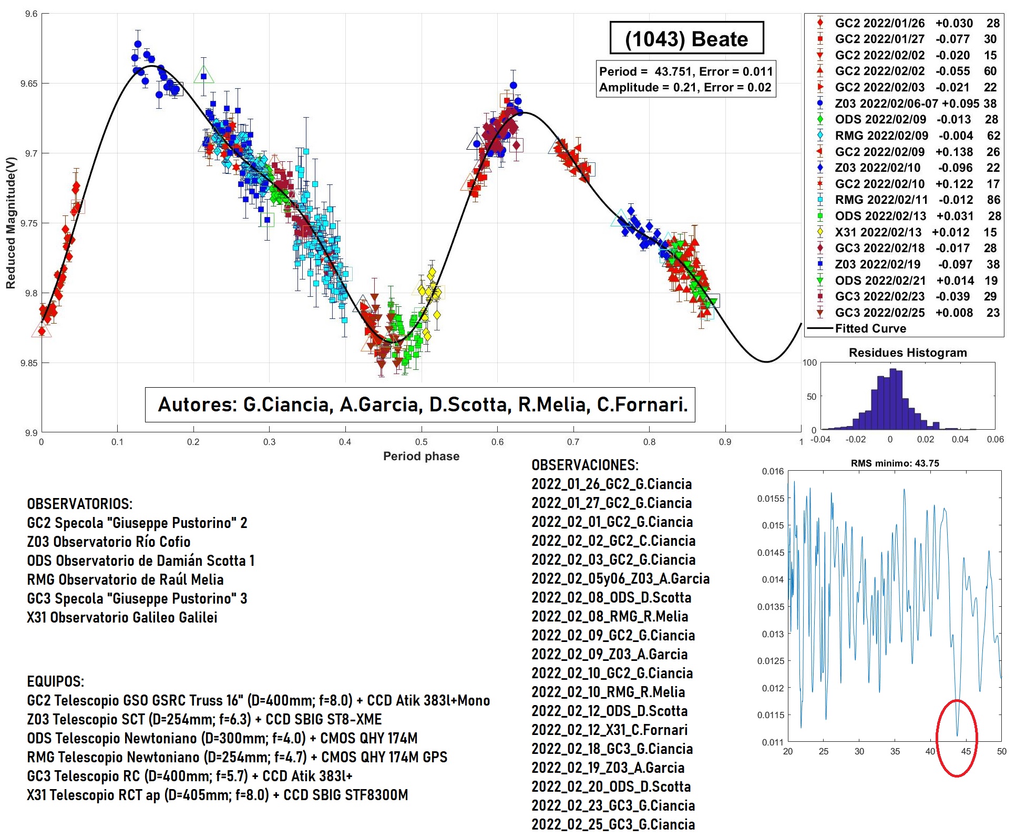Click legend entry X31 2022/02/13
Image resolution: width=1016 pixels, height=839 pixels.
click(907, 232)
